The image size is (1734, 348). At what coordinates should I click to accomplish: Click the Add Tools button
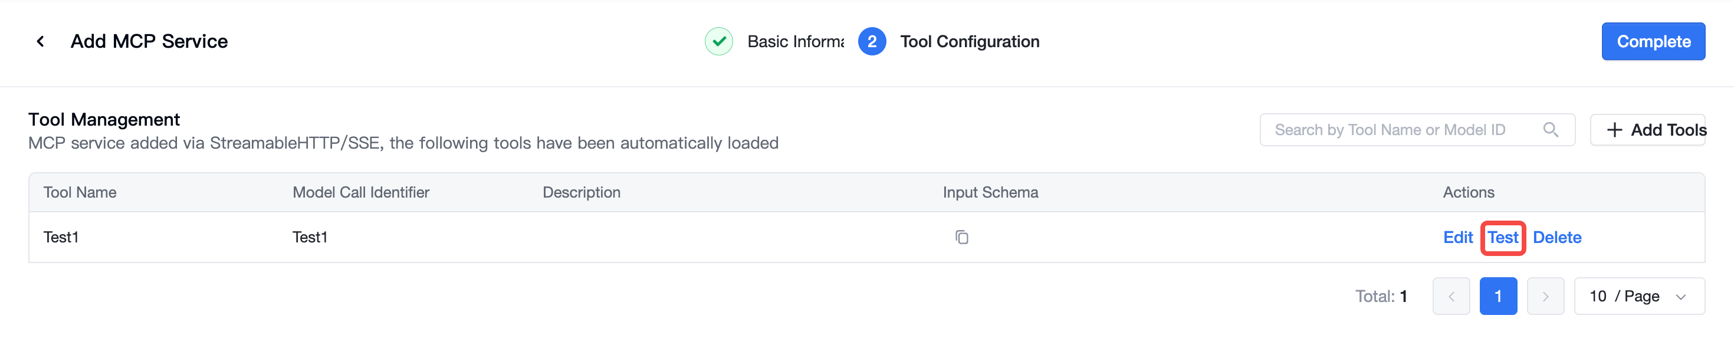point(1647,130)
